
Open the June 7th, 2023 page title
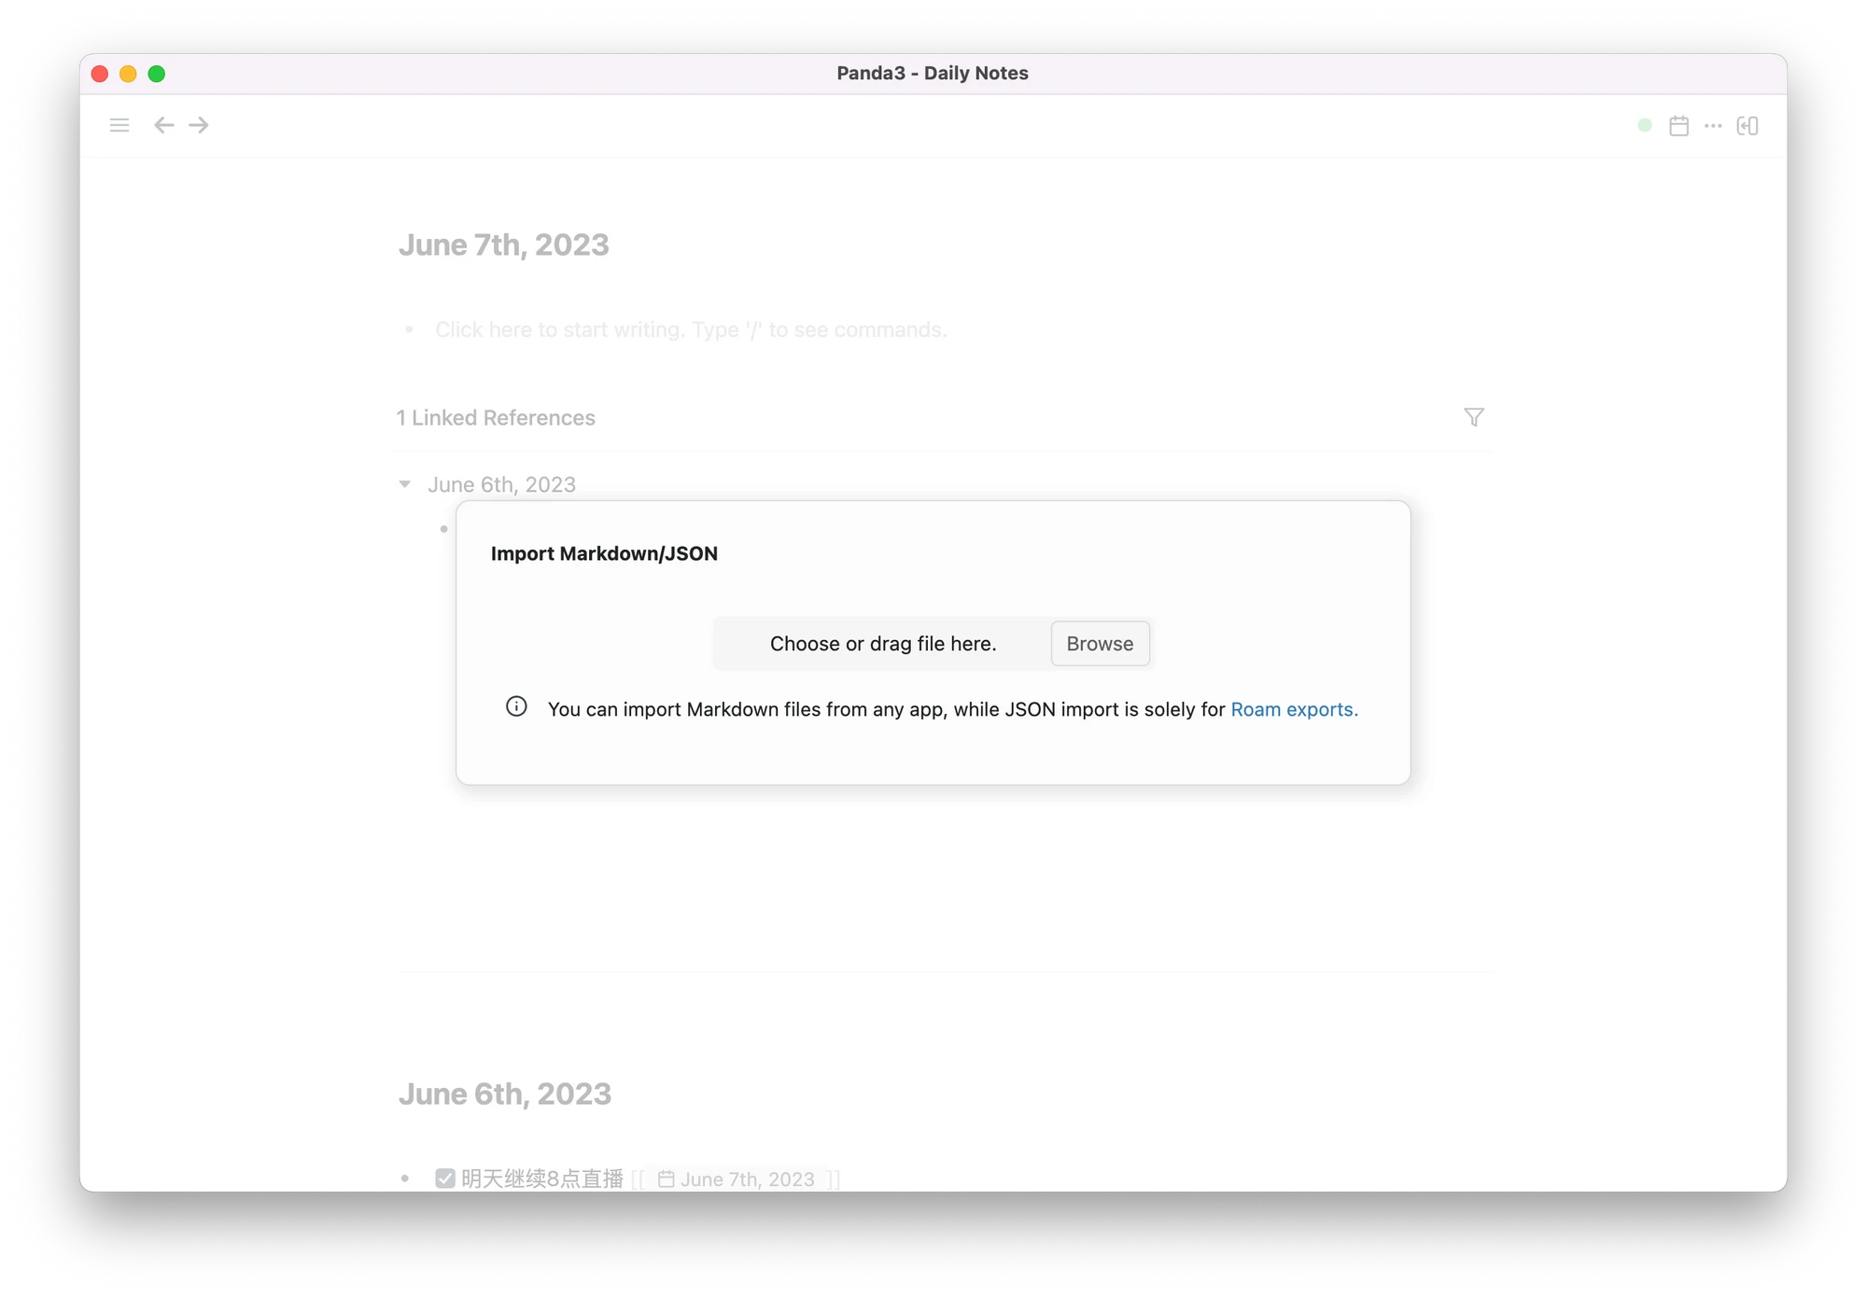pyautogui.click(x=504, y=244)
